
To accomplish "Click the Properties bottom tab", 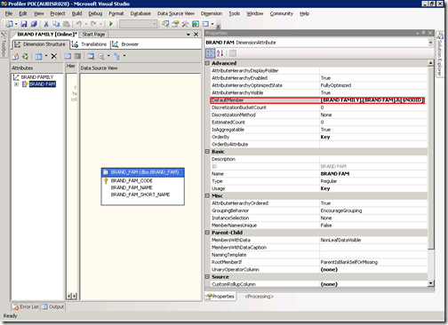I will [220, 297].
